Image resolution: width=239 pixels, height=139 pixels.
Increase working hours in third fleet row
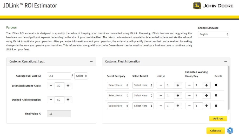(207, 106)
